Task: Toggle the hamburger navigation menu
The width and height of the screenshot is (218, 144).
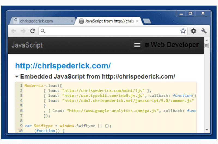Action: point(137,45)
